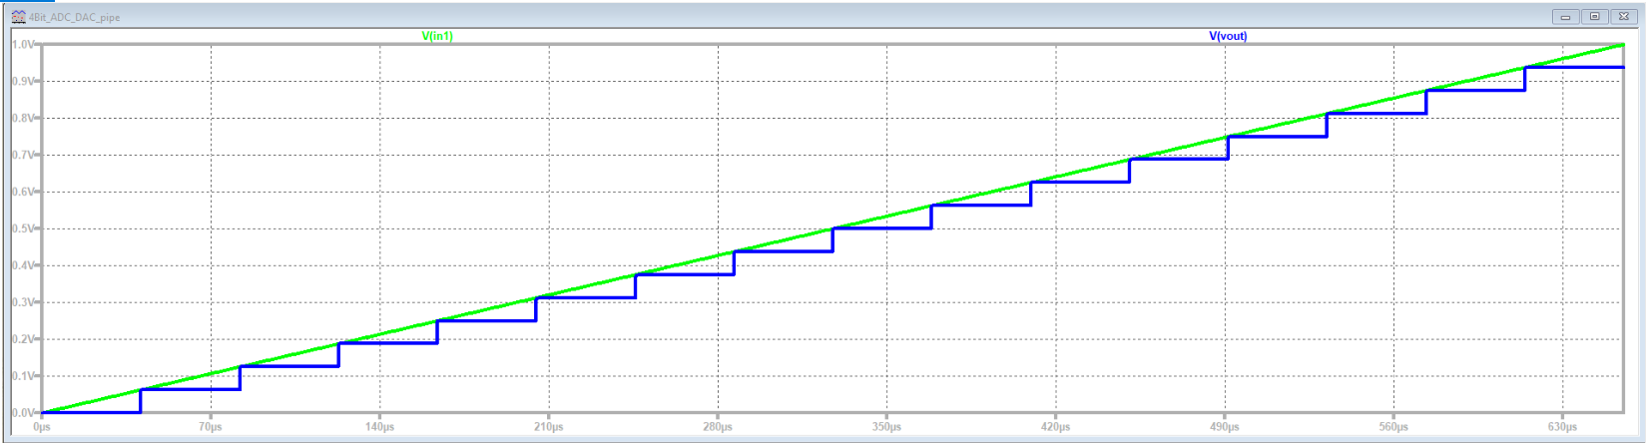Minimize the 4Bit_ADC_DAC_pipe plot window
The height and width of the screenshot is (443, 1647).
[1565, 17]
